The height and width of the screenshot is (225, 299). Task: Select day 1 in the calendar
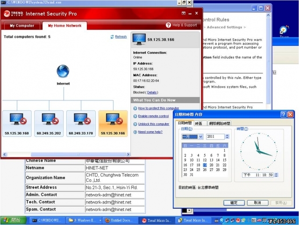click(224, 150)
